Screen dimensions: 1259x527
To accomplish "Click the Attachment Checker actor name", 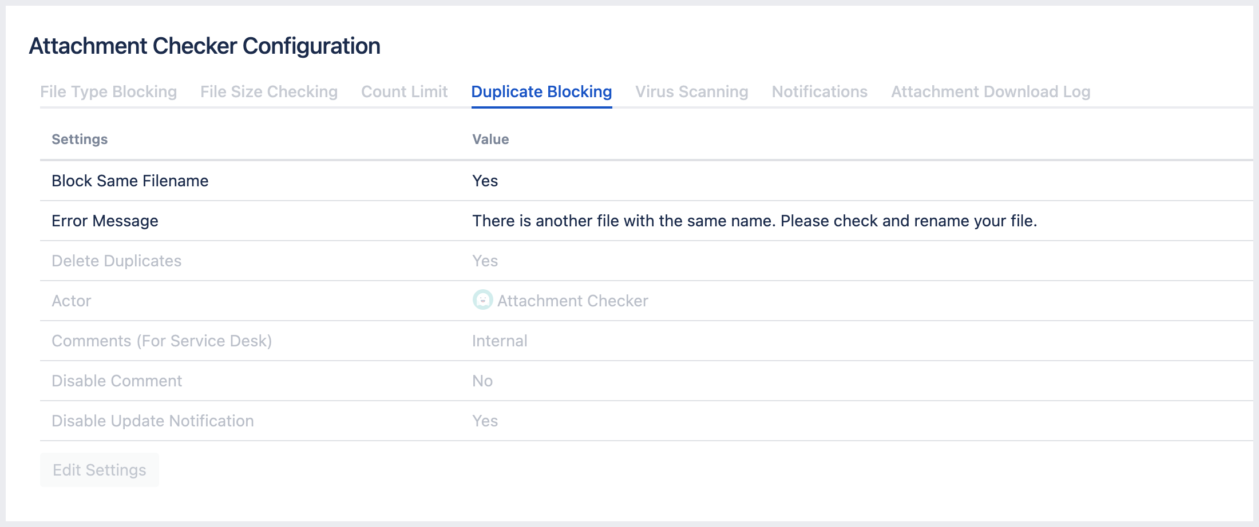I will pyautogui.click(x=572, y=301).
